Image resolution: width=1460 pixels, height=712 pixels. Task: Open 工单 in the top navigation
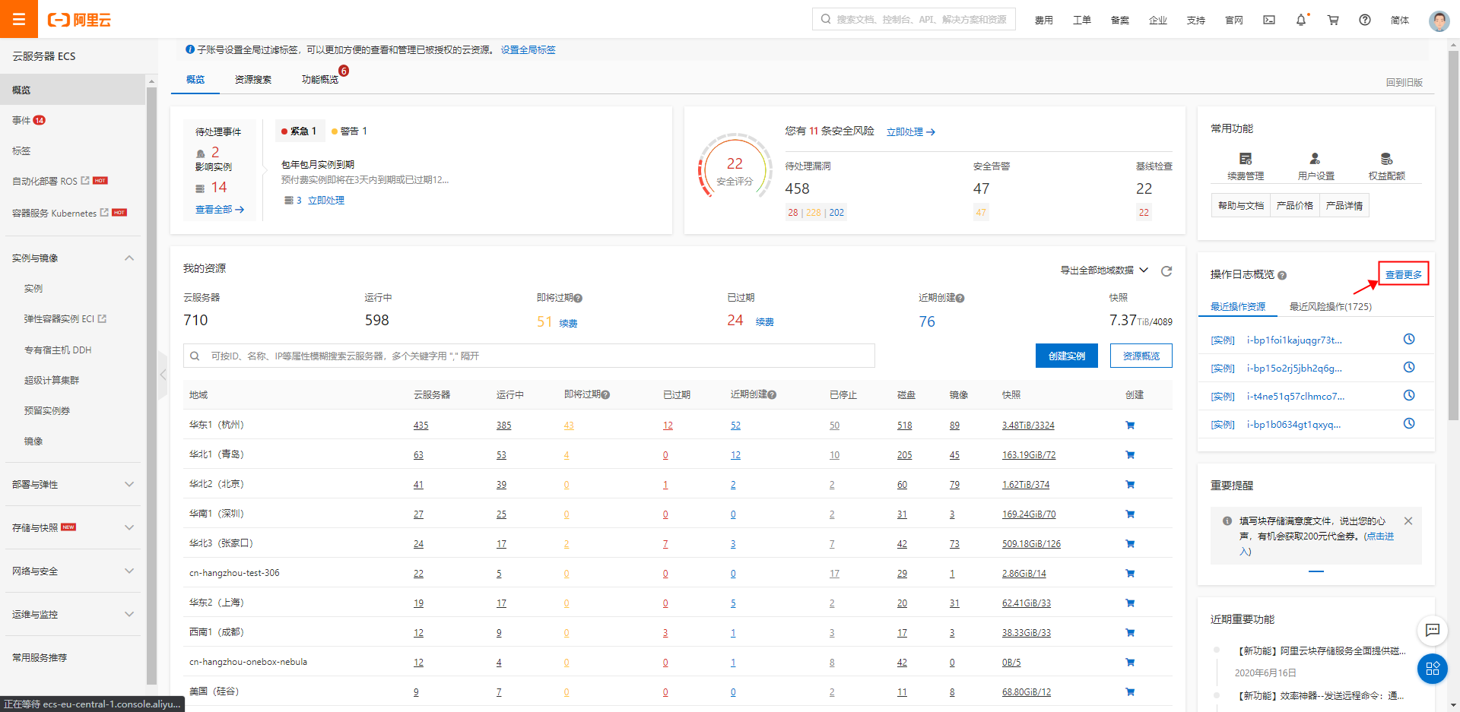pyautogui.click(x=1082, y=21)
